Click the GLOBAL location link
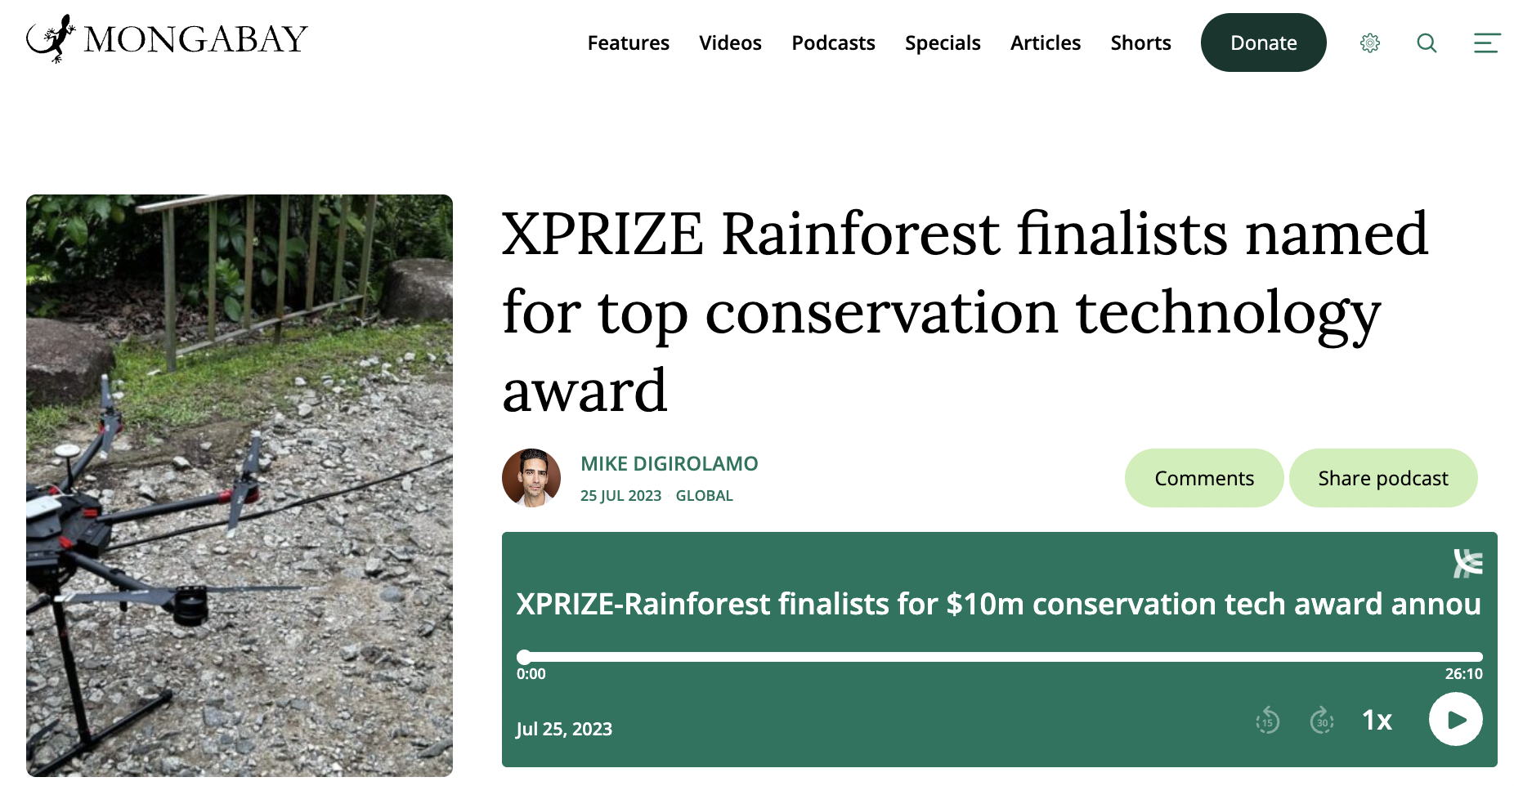This screenshot has width=1514, height=786. [704, 496]
